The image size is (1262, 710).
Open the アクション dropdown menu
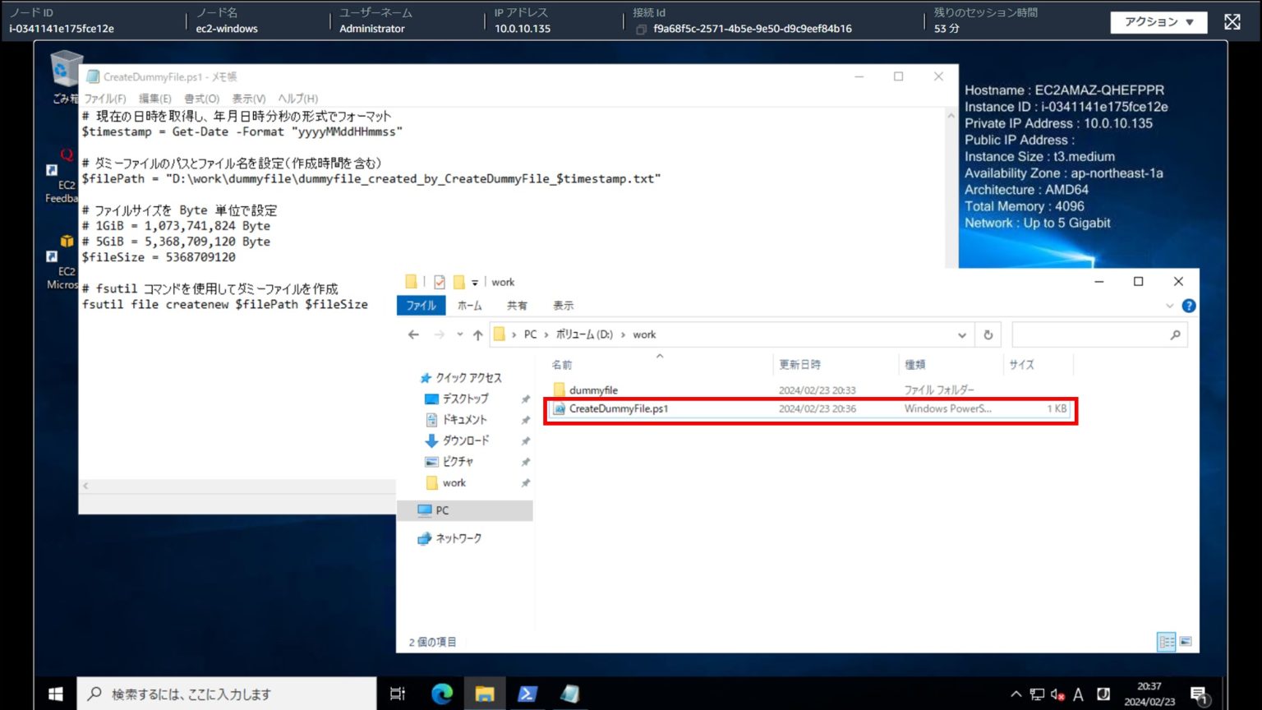tap(1158, 22)
